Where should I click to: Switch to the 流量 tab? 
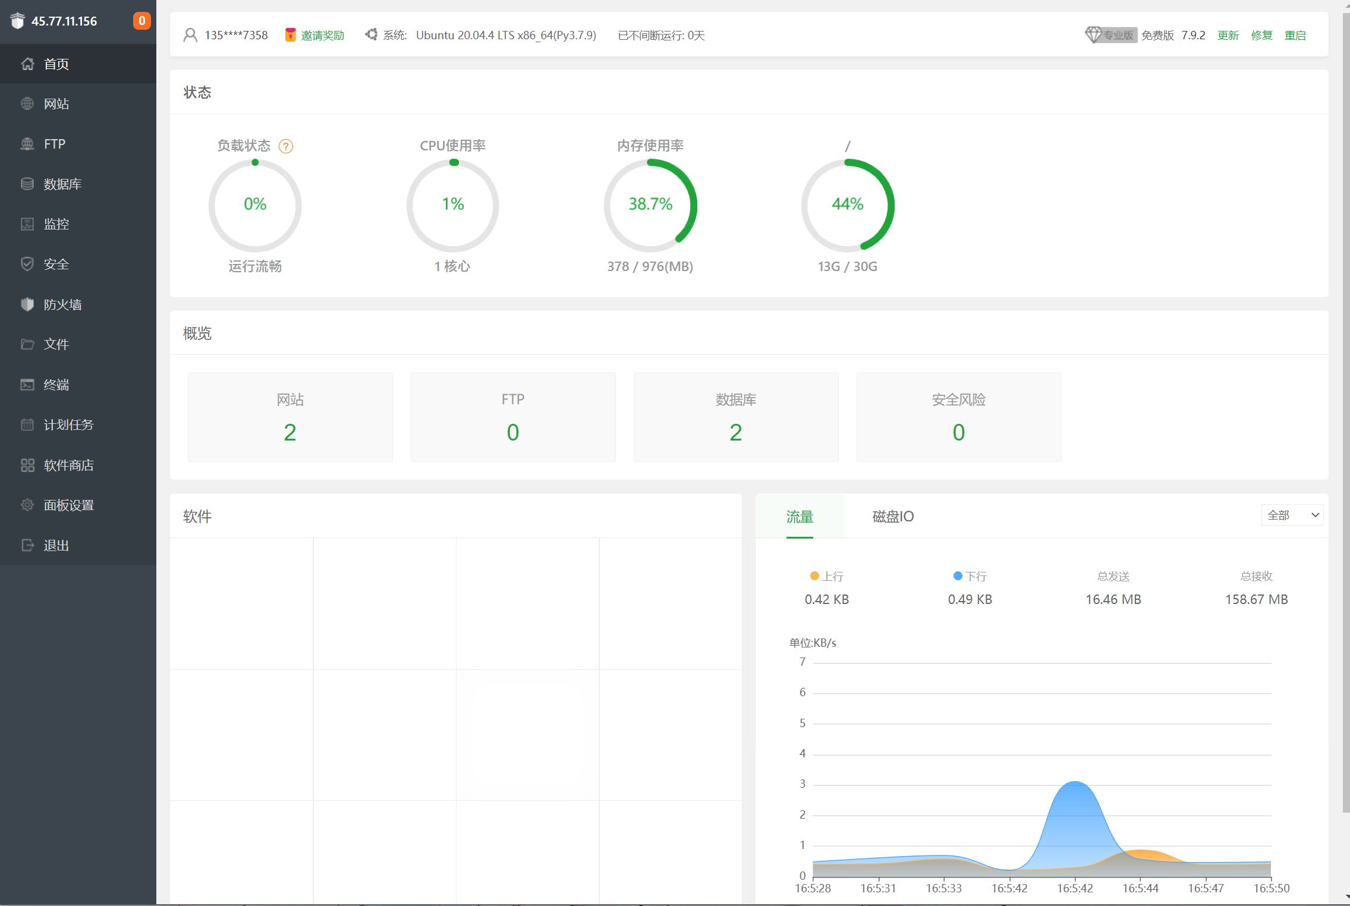pos(800,516)
